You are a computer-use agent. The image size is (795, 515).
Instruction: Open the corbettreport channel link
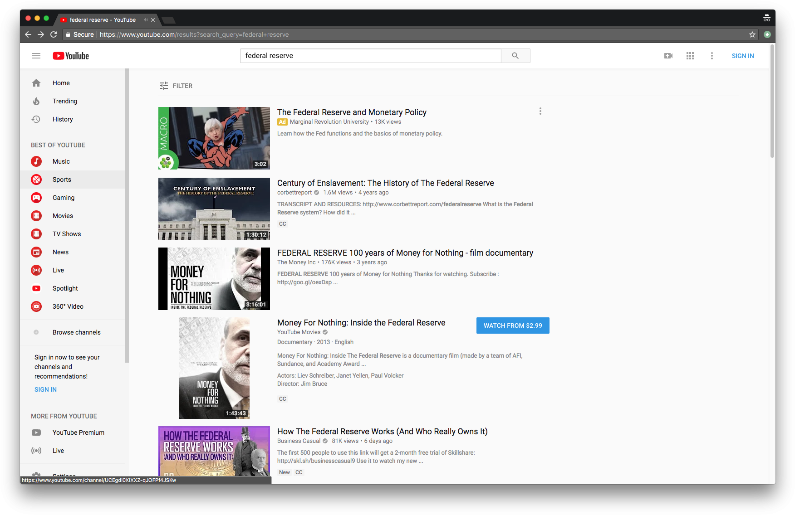click(294, 192)
